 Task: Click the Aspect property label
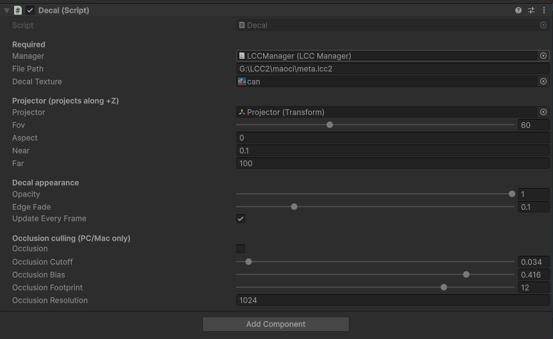click(25, 138)
